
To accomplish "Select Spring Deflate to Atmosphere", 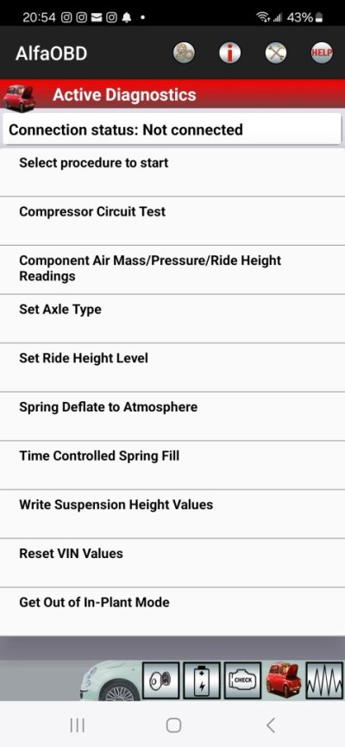I will (172, 417).
